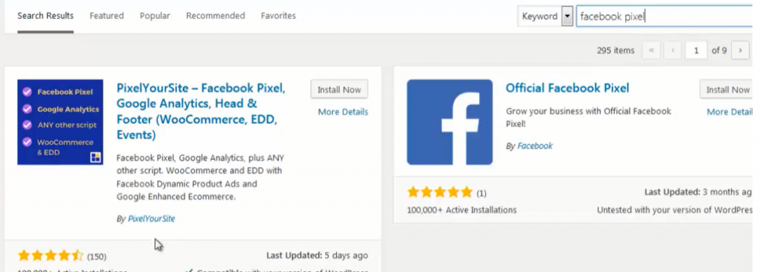The width and height of the screenshot is (775, 272).
Task: Open the Search Results tab
Action: (x=45, y=16)
